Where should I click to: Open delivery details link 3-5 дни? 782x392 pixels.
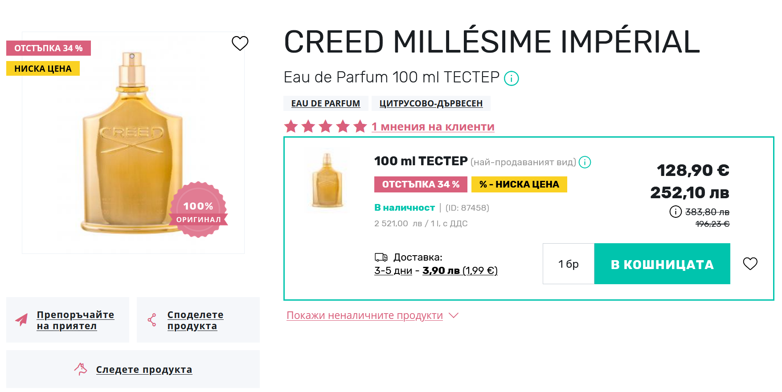tap(393, 270)
